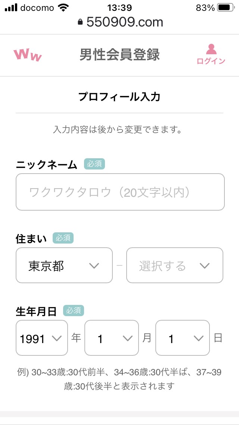Screen dimensions: 239x425
Task: Tap the login person icon
Action: [211, 49]
